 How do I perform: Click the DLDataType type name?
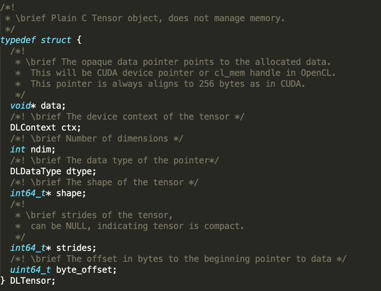click(x=36, y=171)
